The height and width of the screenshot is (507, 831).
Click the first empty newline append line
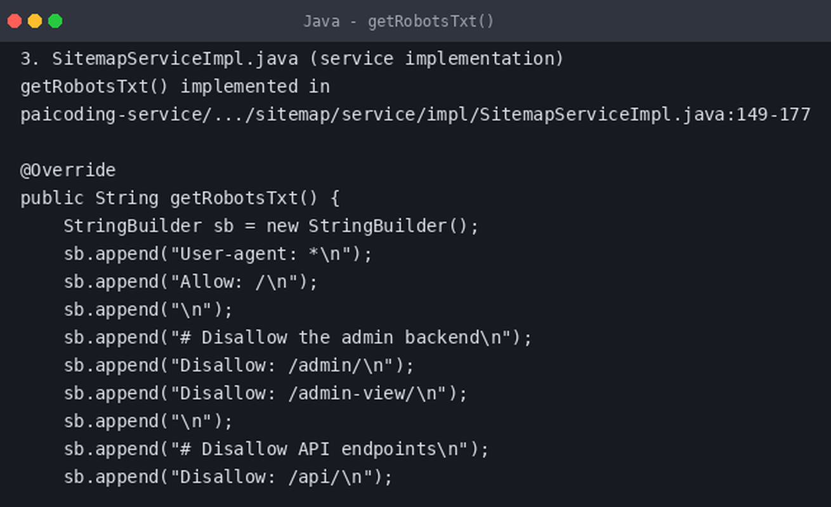point(148,310)
